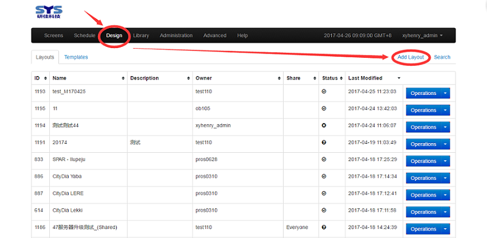Click sort arrow on Last Modified column

[x=399, y=78]
